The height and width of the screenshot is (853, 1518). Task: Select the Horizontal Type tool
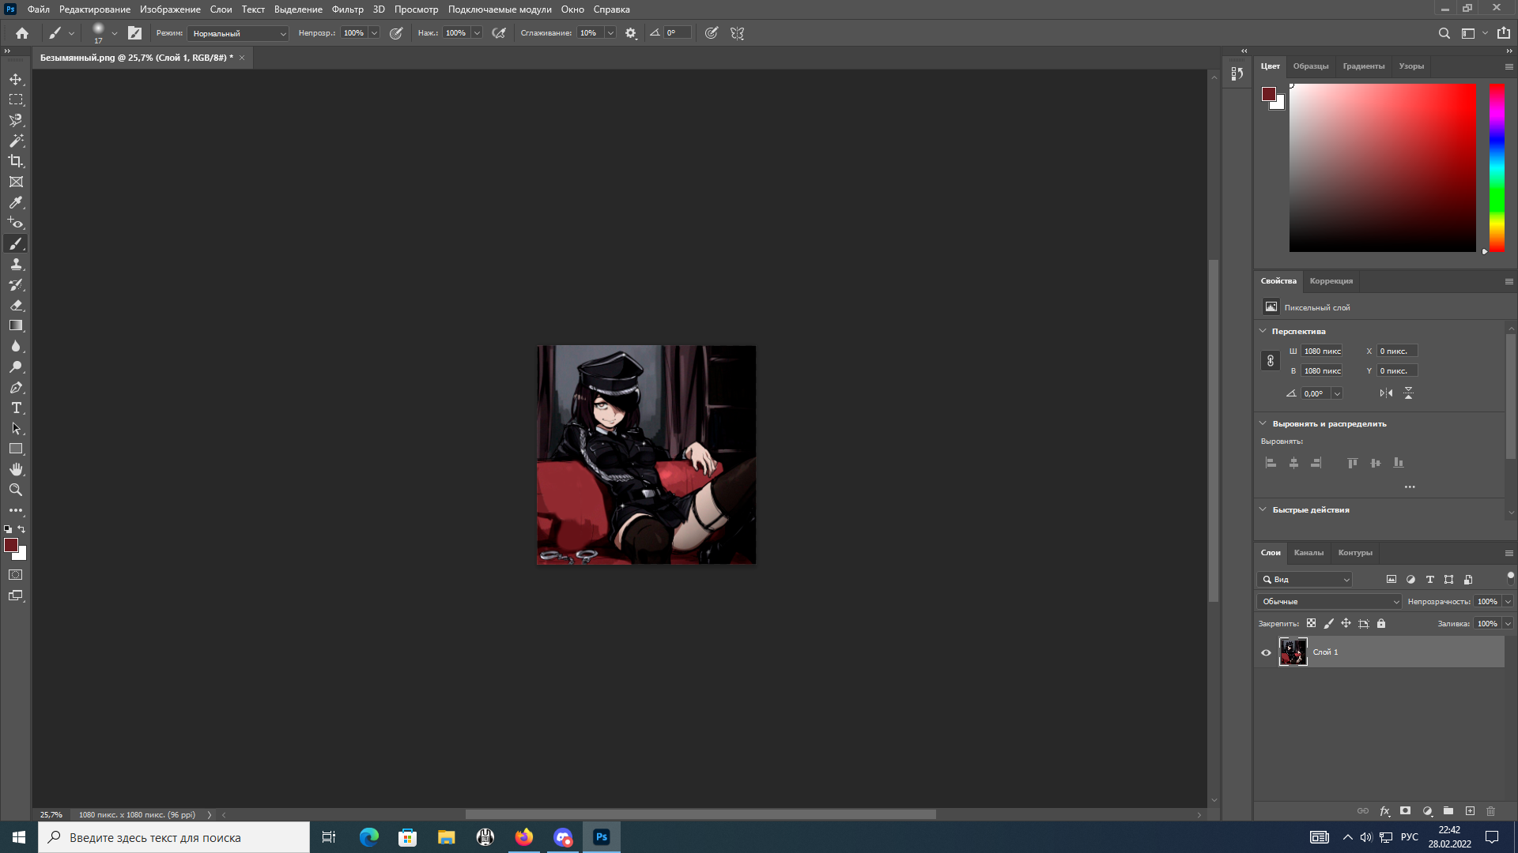(x=16, y=408)
